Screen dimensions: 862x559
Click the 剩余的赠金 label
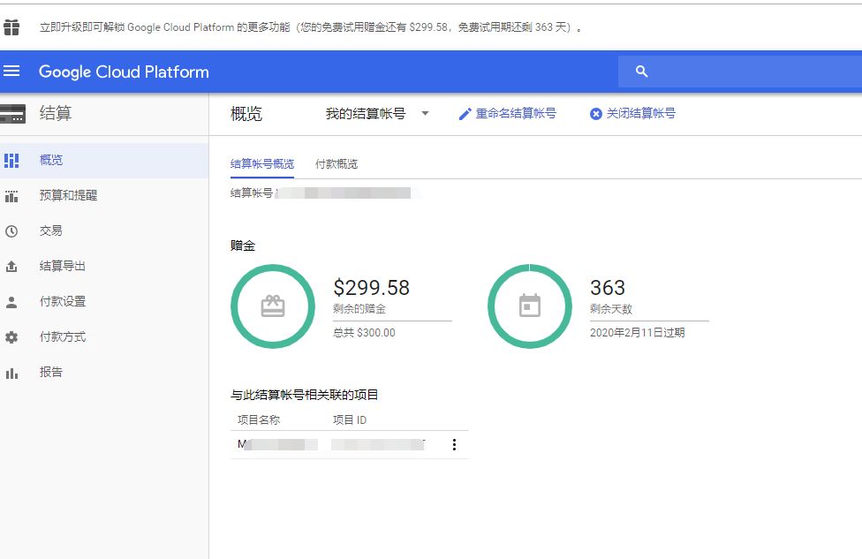click(359, 309)
